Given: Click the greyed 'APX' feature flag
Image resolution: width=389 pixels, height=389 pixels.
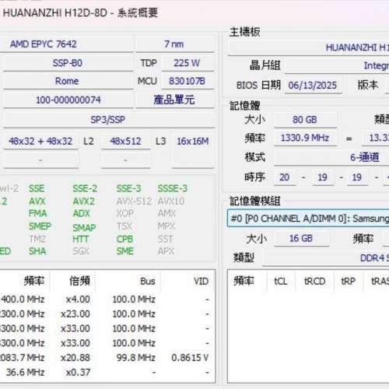Looking at the screenshot, I should [166, 251].
